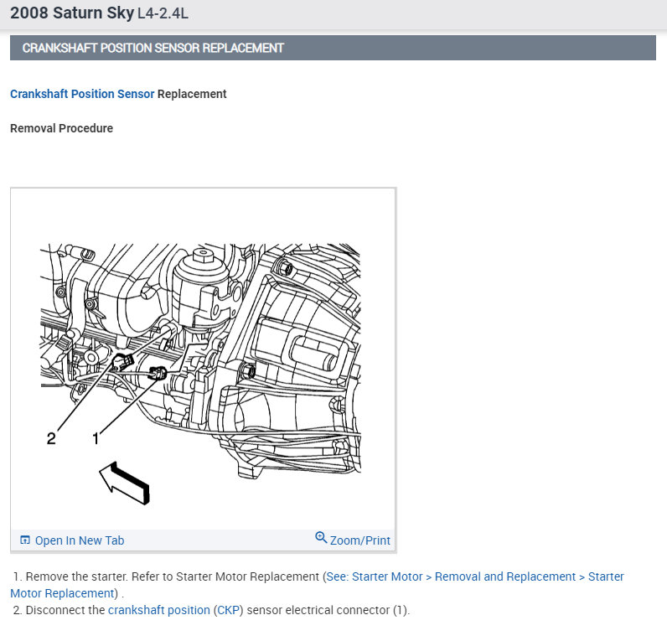The image size is (667, 641).
Task: Select the L4-2.4L engine label
Action: [163, 13]
